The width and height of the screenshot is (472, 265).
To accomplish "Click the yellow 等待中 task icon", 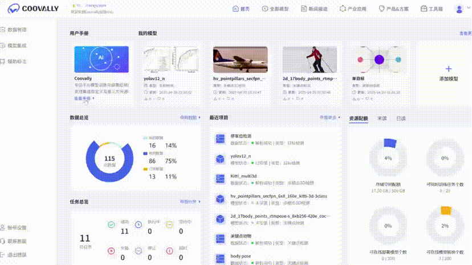I will (169, 225).
